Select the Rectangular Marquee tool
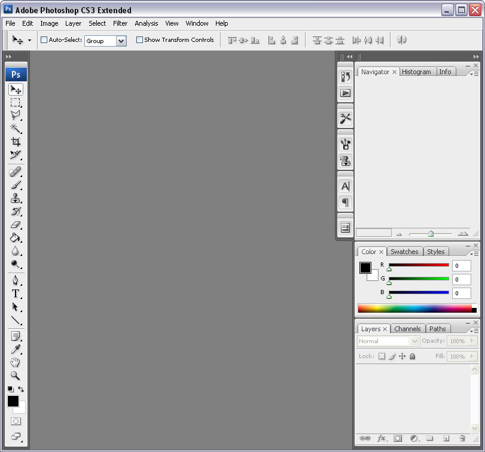 click(16, 102)
